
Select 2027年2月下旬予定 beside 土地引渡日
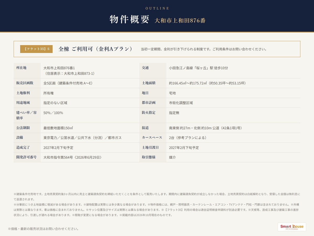point(184,148)
